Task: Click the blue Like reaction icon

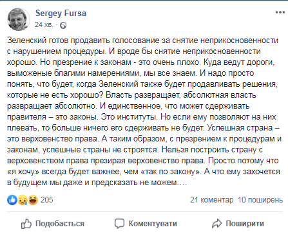Action: pyautogui.click(x=12, y=200)
